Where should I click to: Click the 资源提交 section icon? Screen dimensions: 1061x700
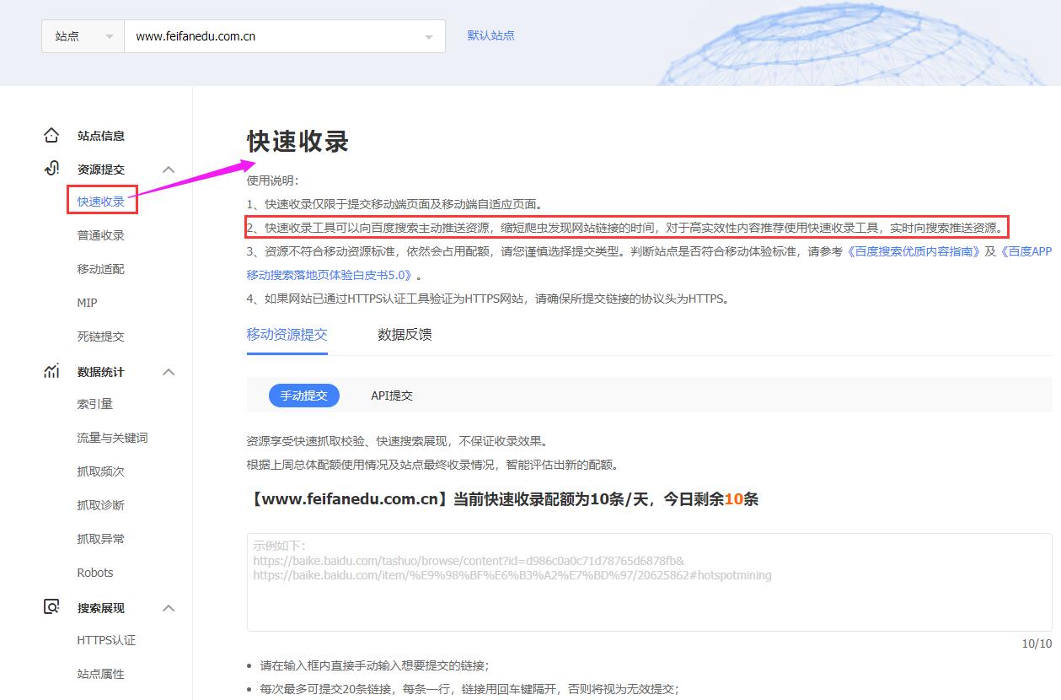(51, 169)
